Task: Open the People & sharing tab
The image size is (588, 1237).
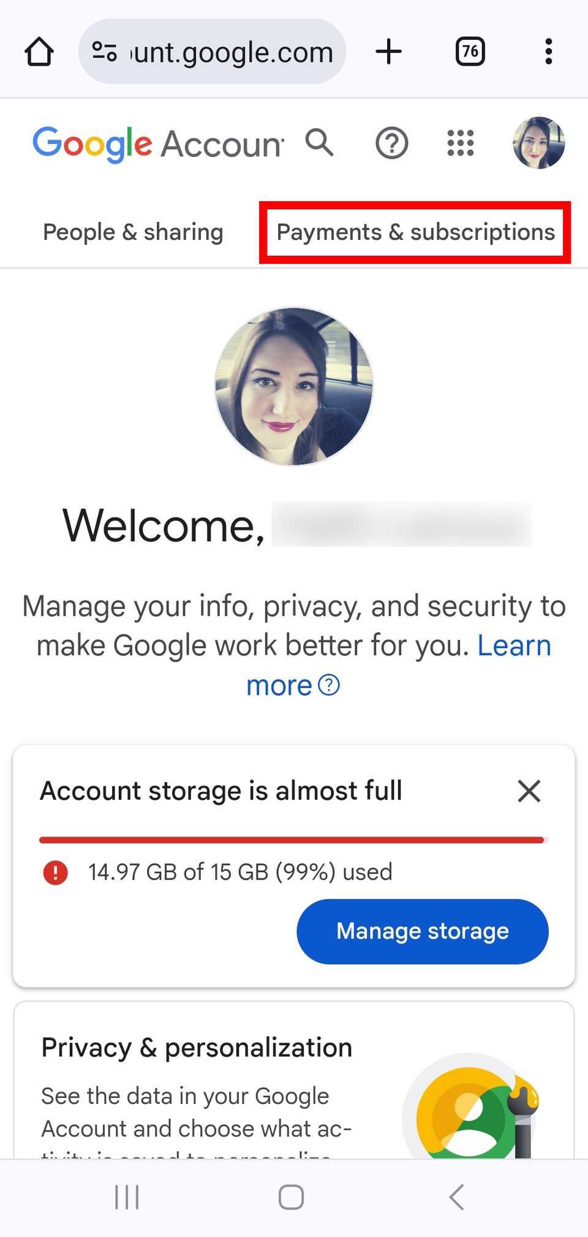Action: coord(132,232)
